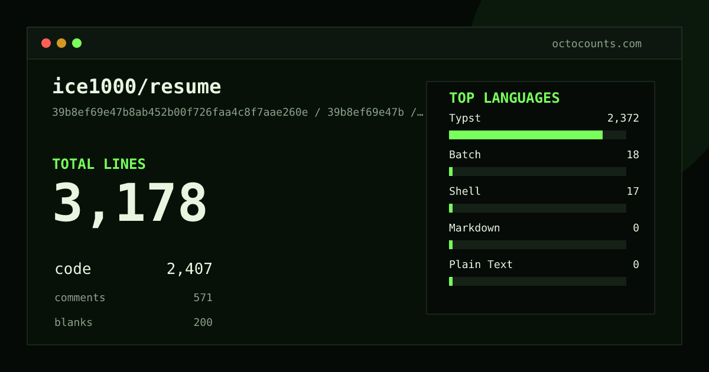
Task: Click the Typst progress bar
Action: pos(538,135)
